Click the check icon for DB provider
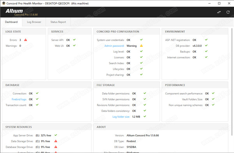The image size is (234, 153). (x=206, y=46)
